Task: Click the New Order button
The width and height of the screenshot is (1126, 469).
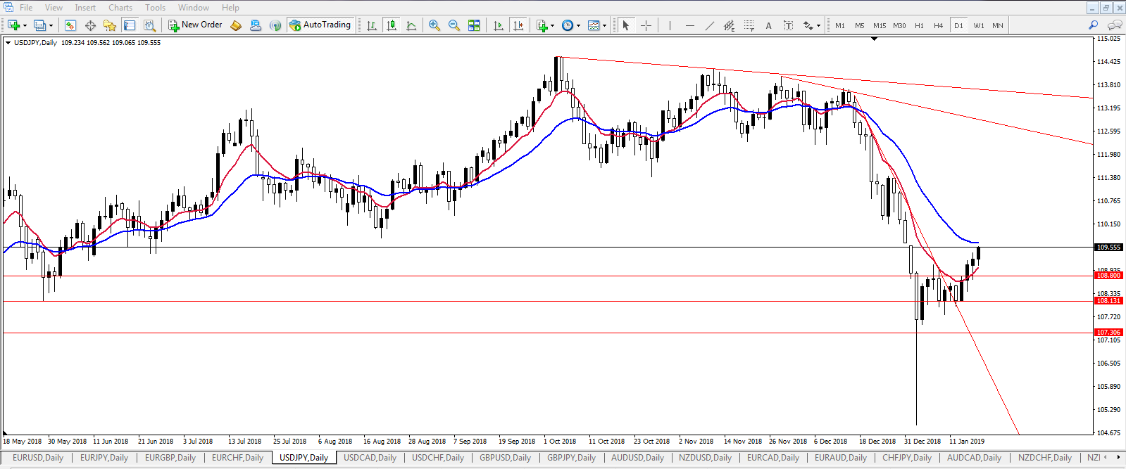Action: point(195,25)
